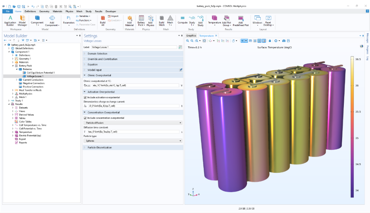370x213 pixels.
Task: Open the File menu
Action: pyautogui.click(x=8, y=11)
